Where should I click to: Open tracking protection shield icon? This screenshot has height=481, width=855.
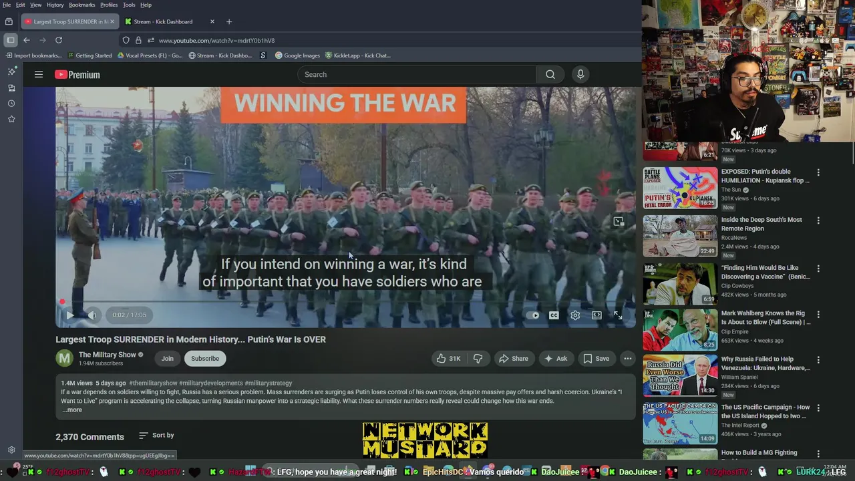(126, 40)
